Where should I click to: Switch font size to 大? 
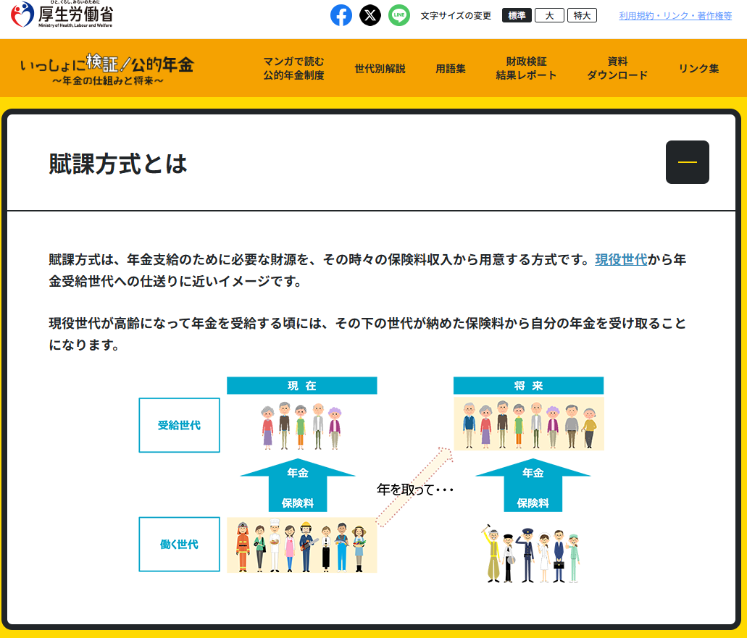(x=549, y=15)
